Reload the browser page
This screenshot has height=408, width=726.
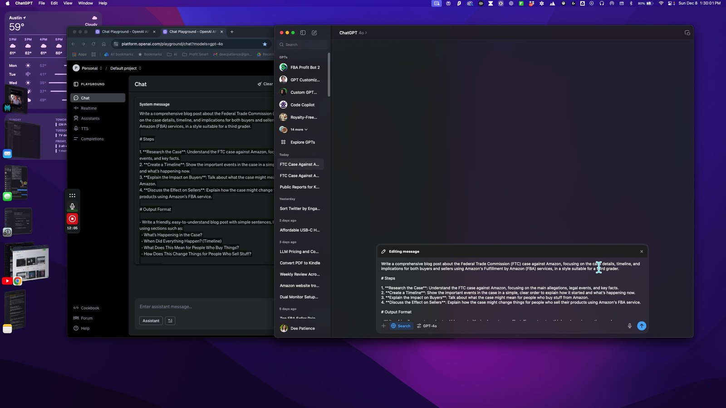coord(93,44)
